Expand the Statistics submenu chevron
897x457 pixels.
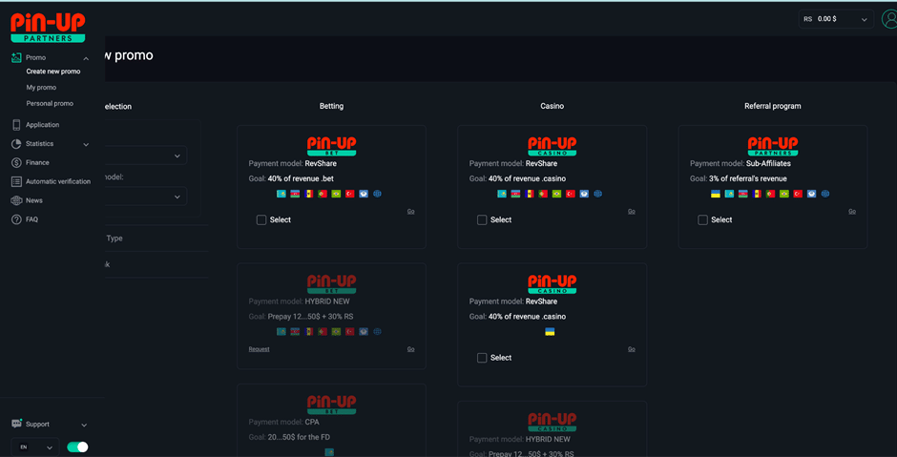pyautogui.click(x=86, y=145)
